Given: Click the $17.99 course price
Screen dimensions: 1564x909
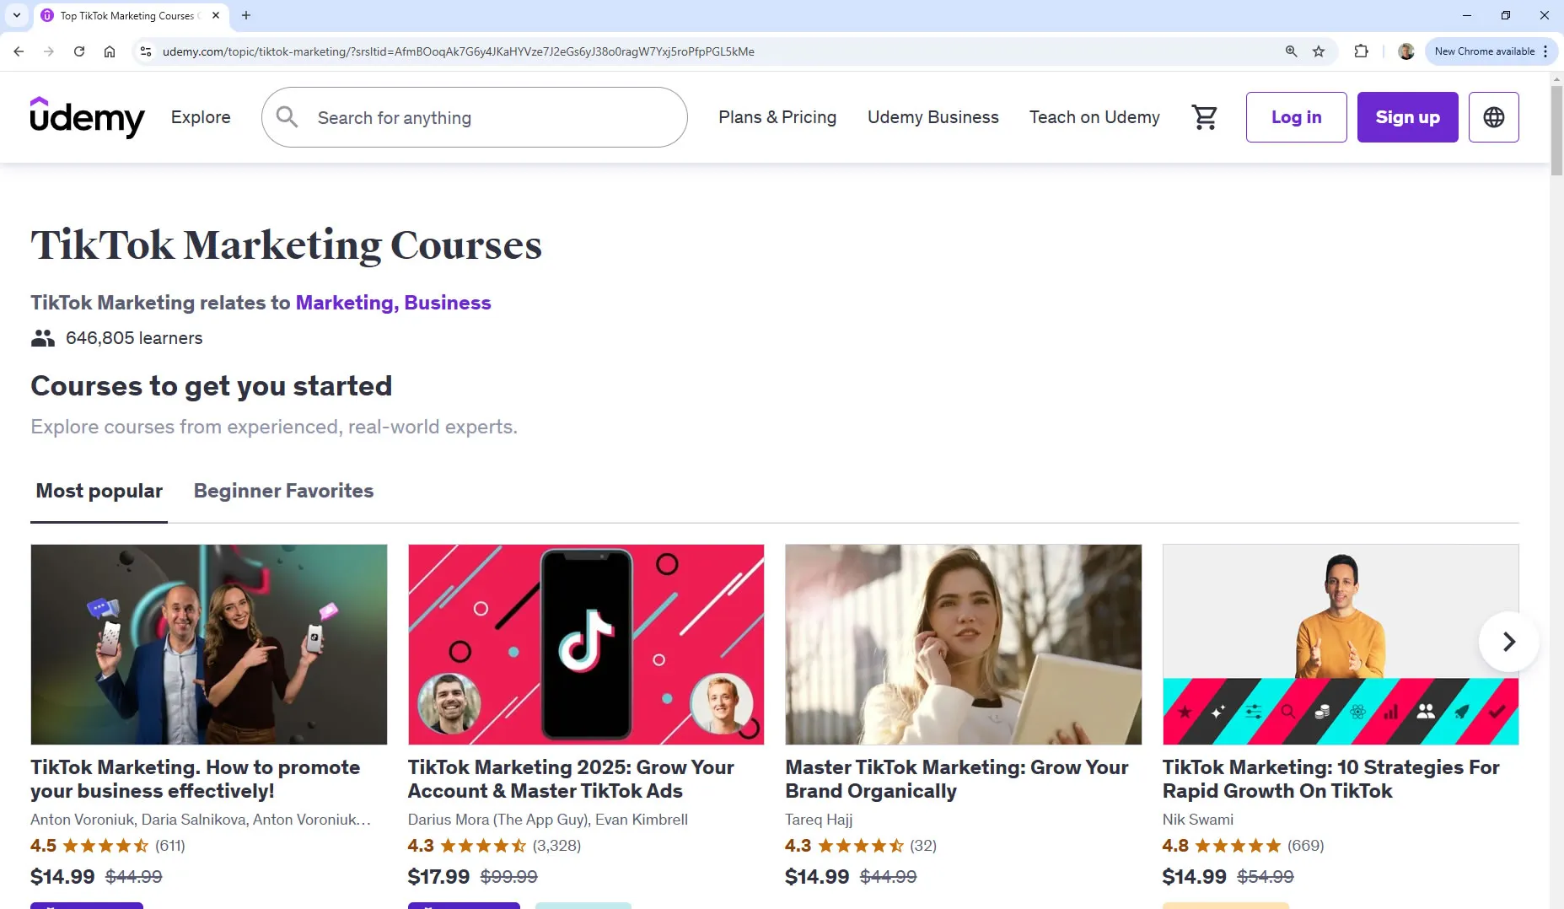Looking at the screenshot, I should point(438,877).
